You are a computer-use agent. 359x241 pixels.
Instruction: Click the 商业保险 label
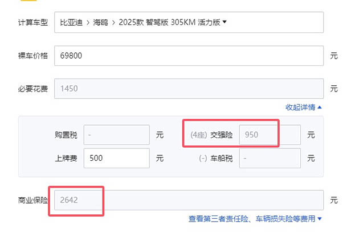coord(33,200)
